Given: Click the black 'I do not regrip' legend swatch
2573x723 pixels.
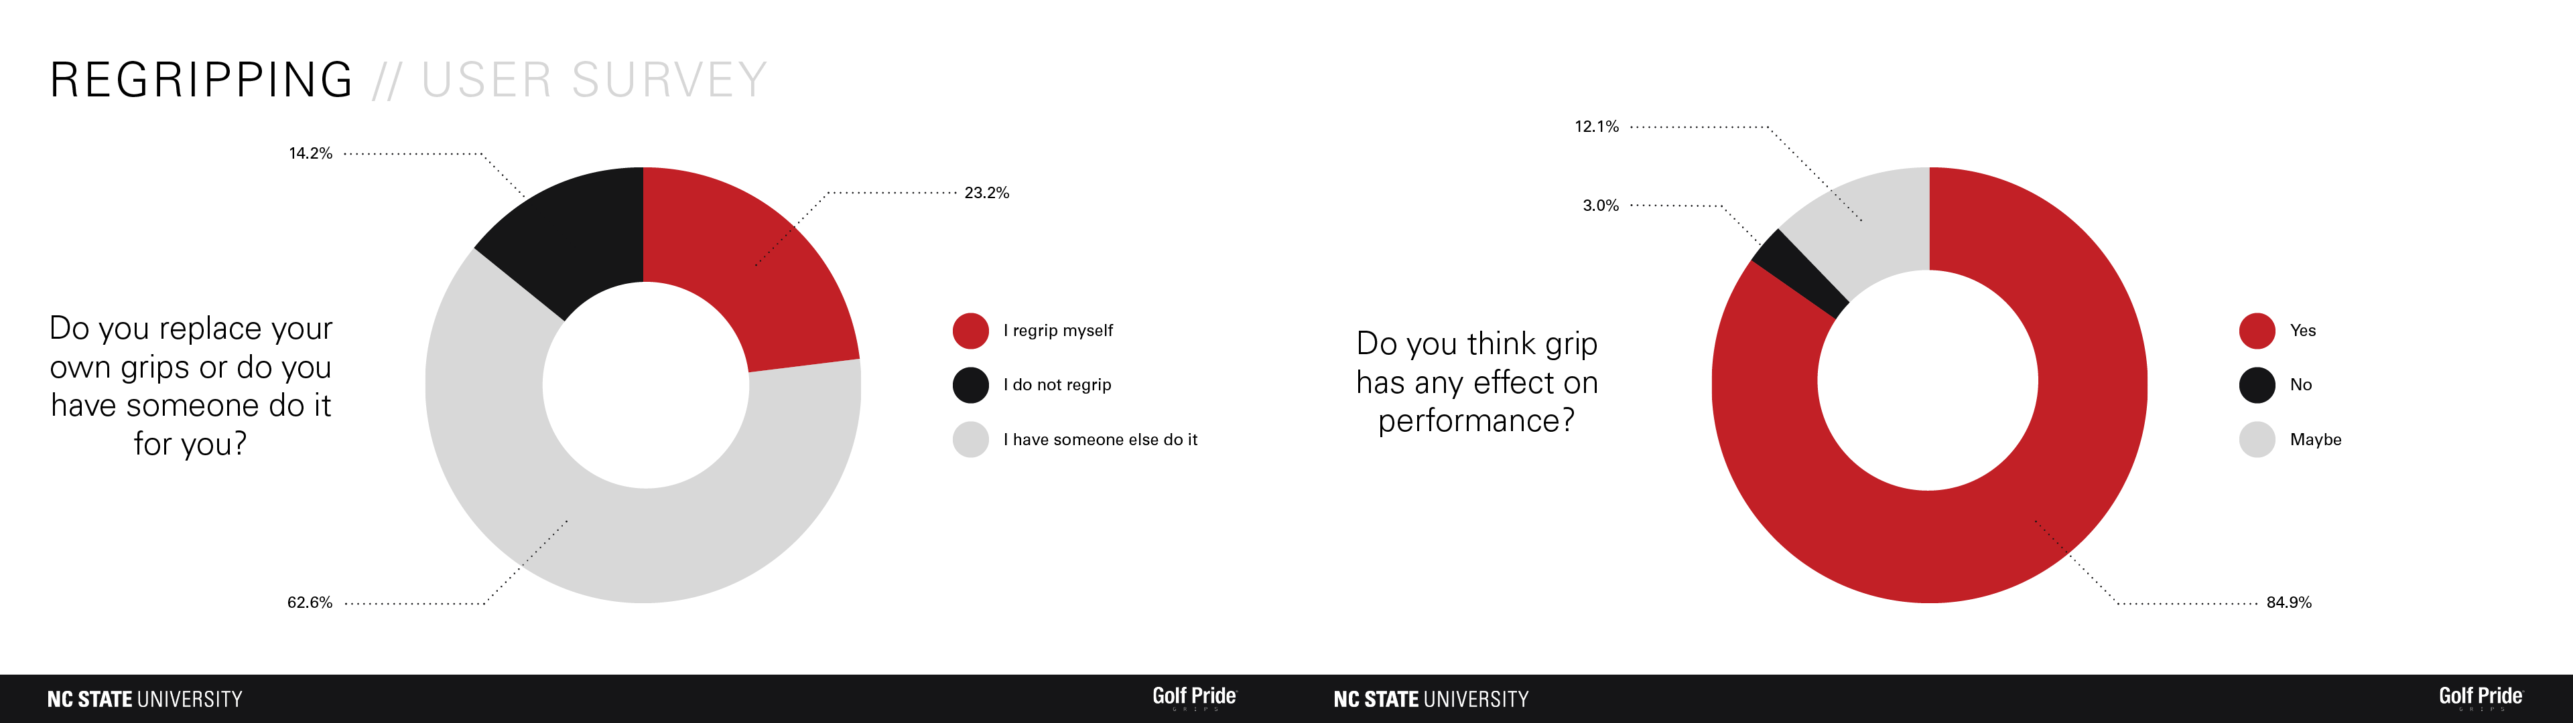Looking at the screenshot, I should [970, 384].
